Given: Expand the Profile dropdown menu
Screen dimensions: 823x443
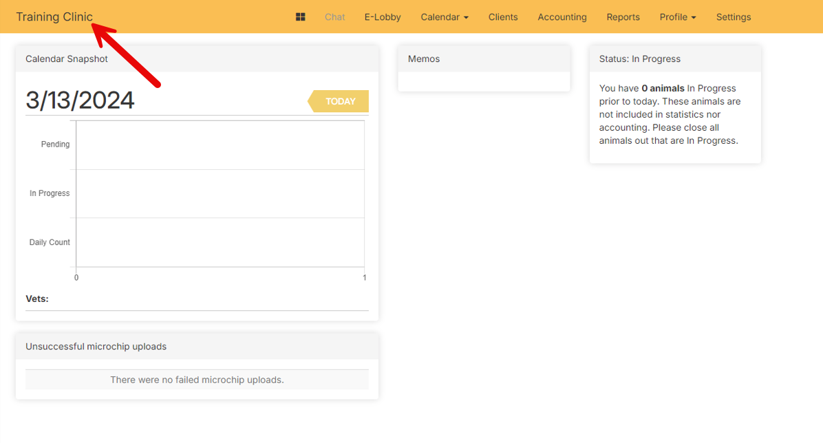Looking at the screenshot, I should (x=678, y=17).
